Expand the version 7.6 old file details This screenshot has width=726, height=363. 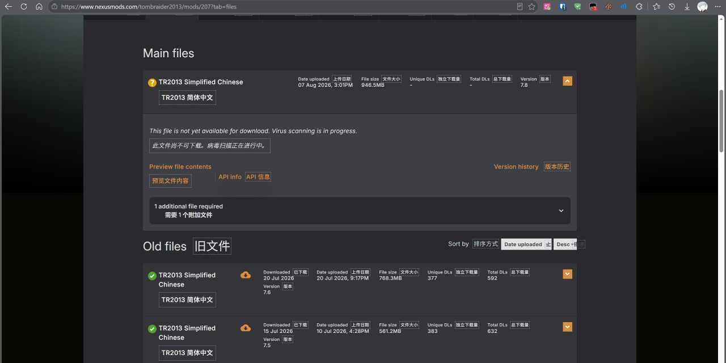pyautogui.click(x=567, y=274)
